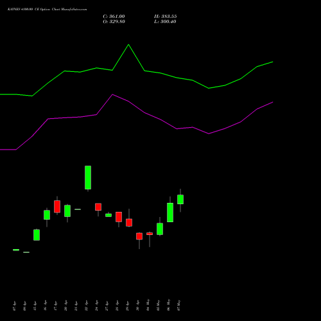Select the '21 Apr' date axis label

[x=76, y=306]
